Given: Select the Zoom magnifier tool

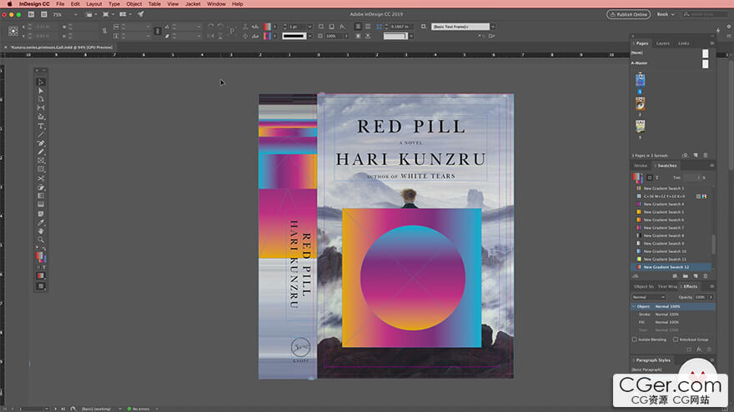Looking at the screenshot, I should [41, 240].
